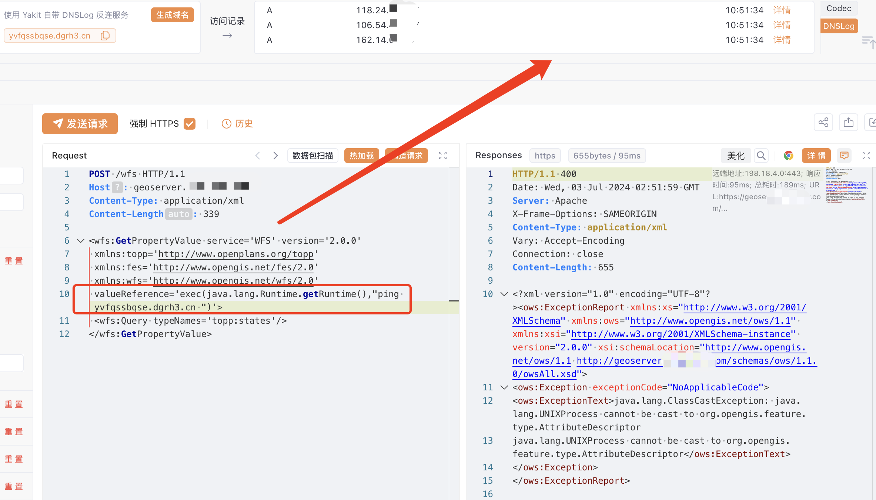The height and width of the screenshot is (500, 876).
Task: Click the share icon in toolbar
Action: [x=823, y=123]
